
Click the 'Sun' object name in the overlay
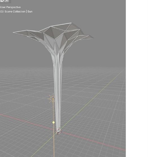(x=30, y=12)
